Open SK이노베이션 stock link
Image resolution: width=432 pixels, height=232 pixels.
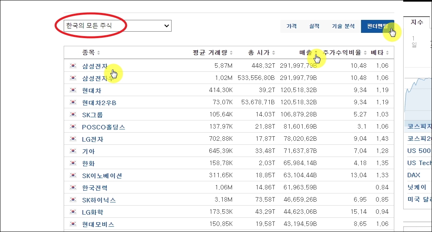pyautogui.click(x=102, y=176)
